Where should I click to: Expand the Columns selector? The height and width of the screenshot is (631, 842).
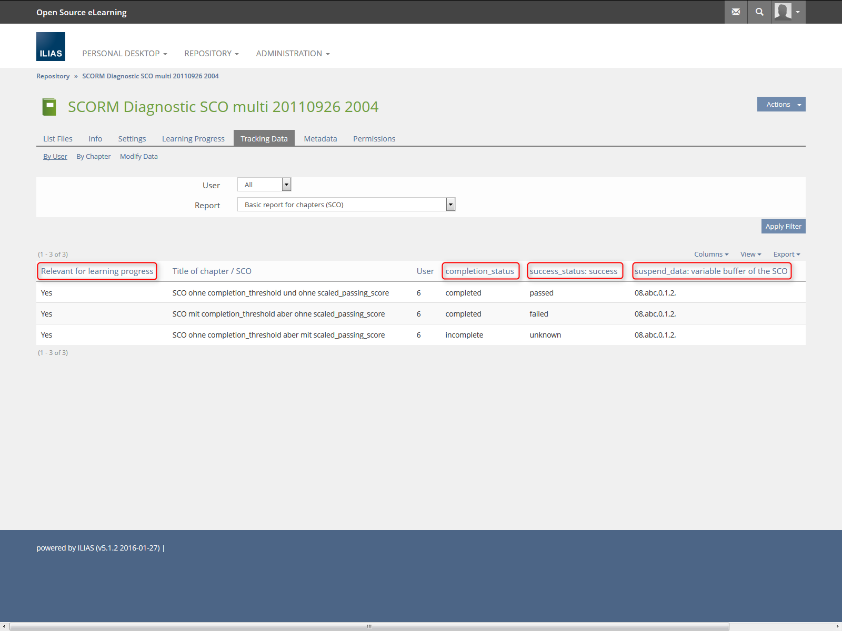point(711,255)
